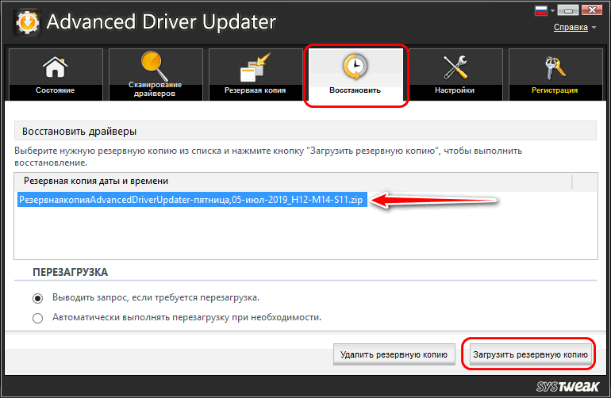Click the home icon of Состояние tab
Viewport: 611px width, 398px height.
pos(55,67)
